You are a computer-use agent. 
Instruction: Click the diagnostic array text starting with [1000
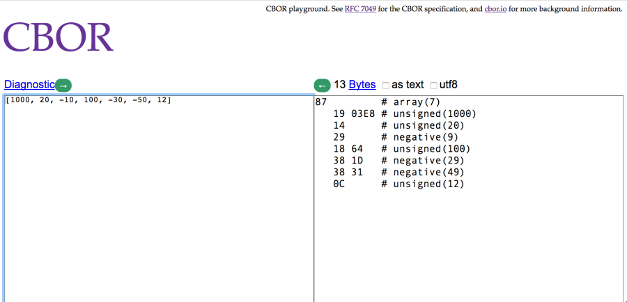coord(88,101)
